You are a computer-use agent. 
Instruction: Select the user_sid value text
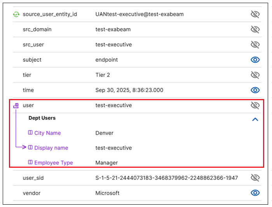[166, 178]
